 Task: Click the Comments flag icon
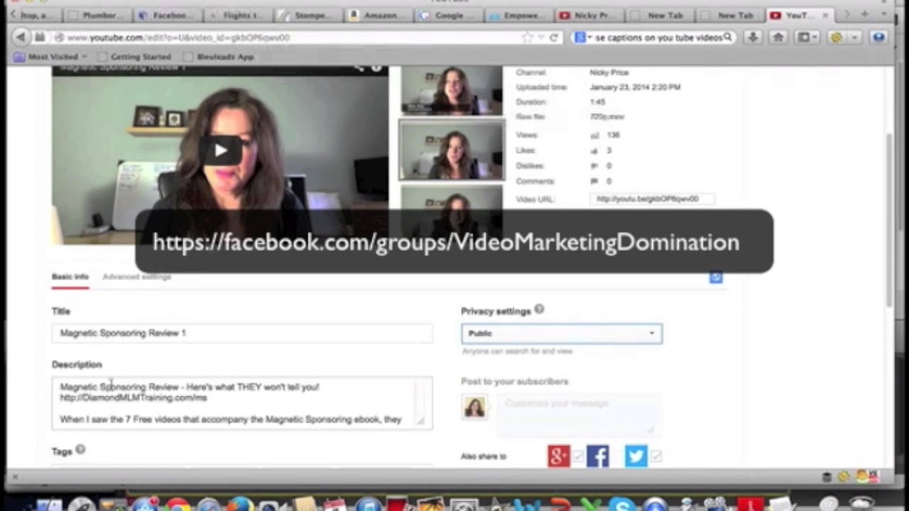594,181
